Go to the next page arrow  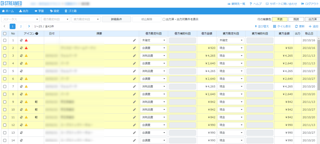(29, 26)
